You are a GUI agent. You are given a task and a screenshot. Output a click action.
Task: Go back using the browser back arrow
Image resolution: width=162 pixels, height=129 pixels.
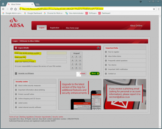[x=3, y=9]
